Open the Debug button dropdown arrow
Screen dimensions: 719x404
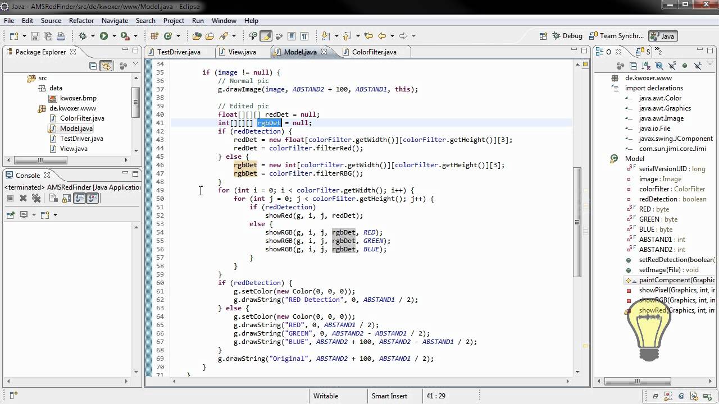pos(92,36)
